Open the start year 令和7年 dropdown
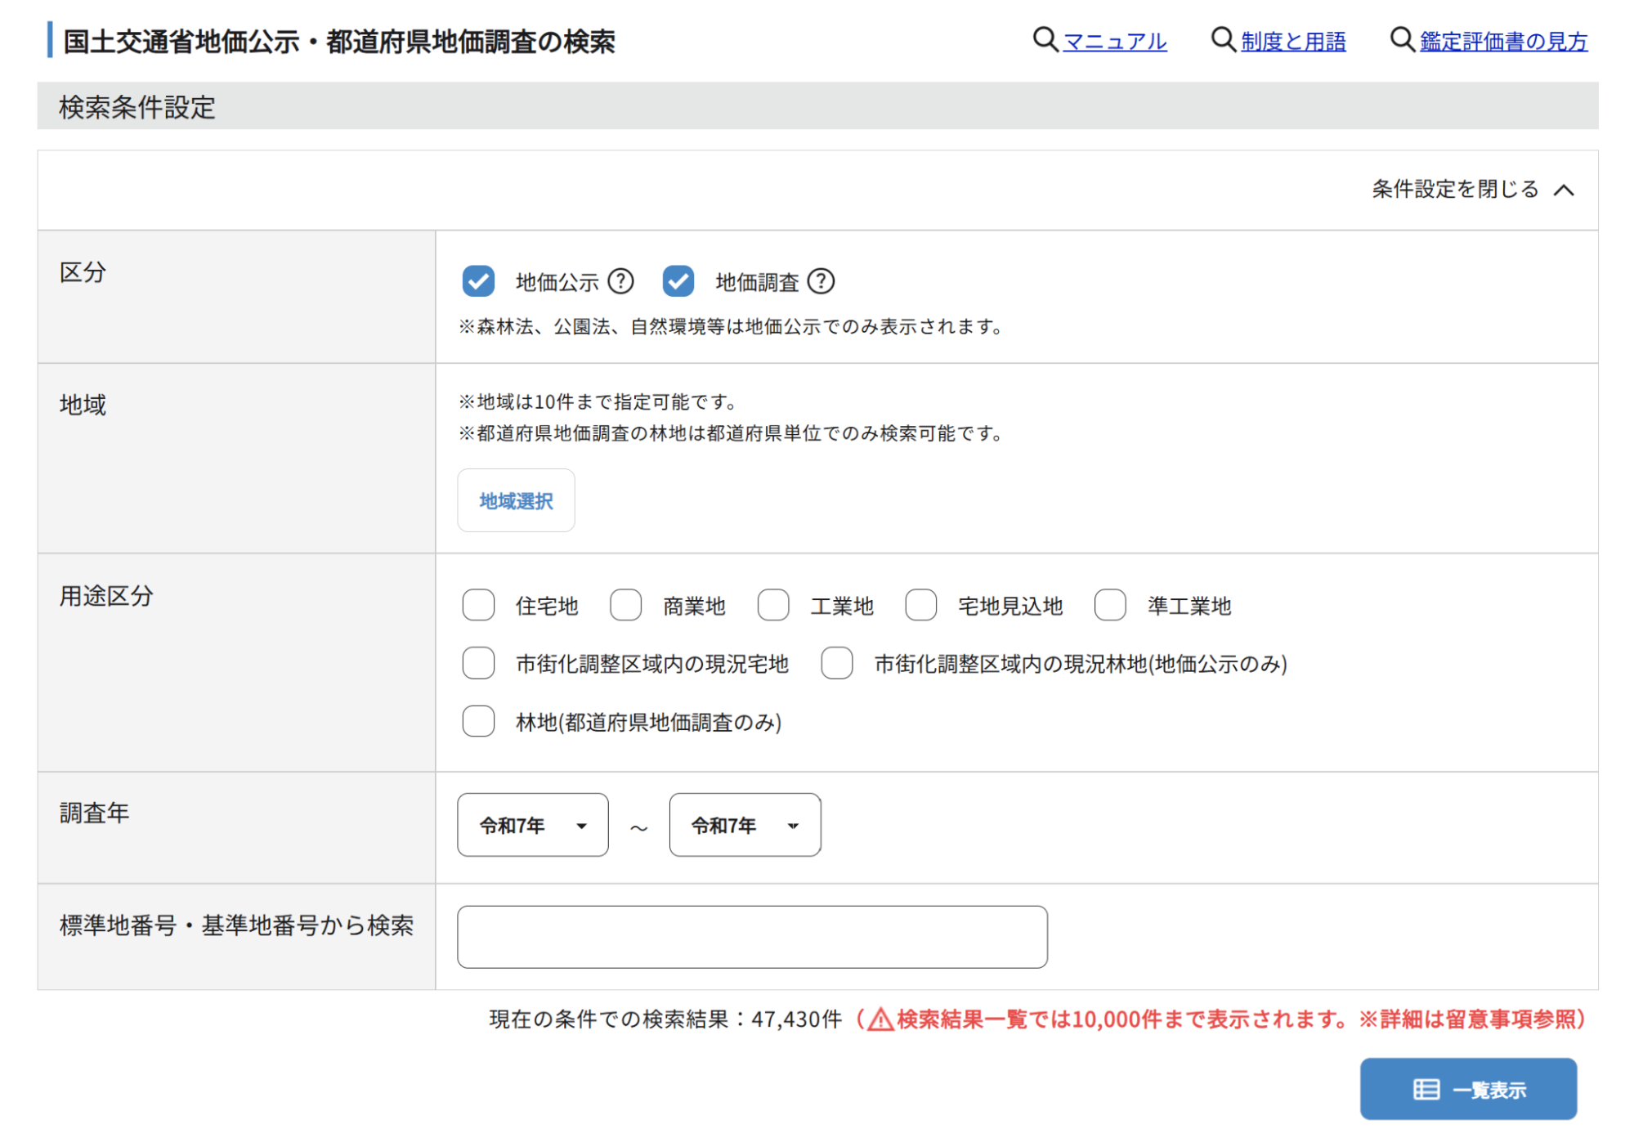The image size is (1634, 1129). click(x=533, y=825)
